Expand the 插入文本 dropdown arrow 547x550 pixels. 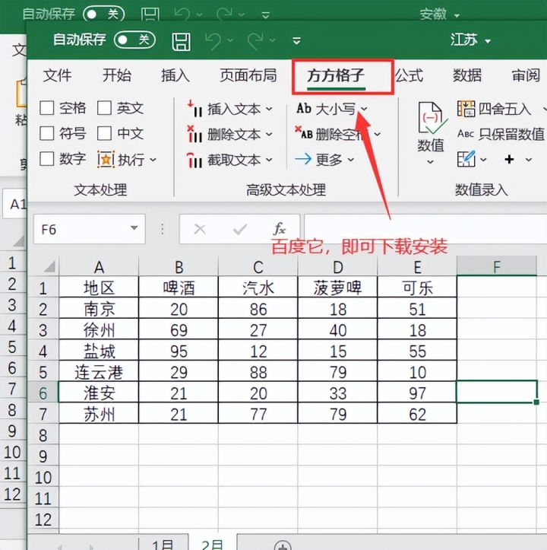coord(269,109)
